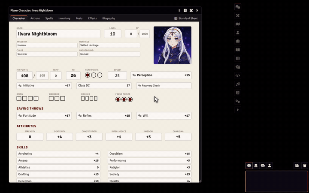Viewport: 309px width, 193px height.
Task: Click the current Hit Points field
Action: tap(24, 75)
